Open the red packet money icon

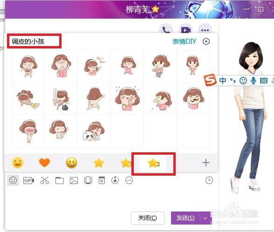click(102, 180)
